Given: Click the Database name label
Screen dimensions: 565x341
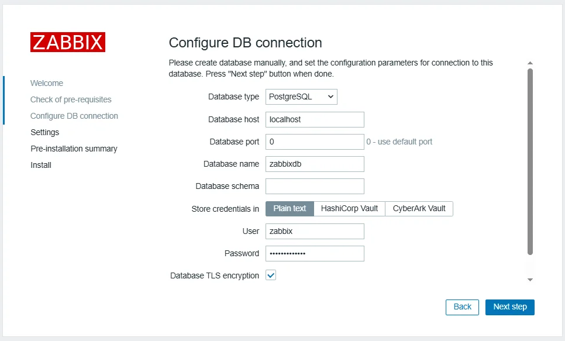Looking at the screenshot, I should [232, 164].
